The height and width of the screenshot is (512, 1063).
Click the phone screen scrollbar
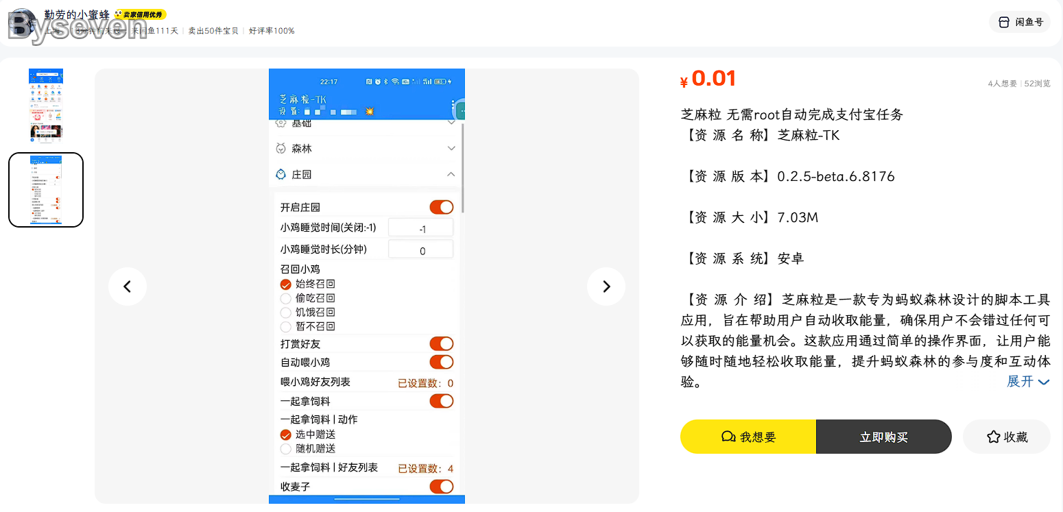463,168
